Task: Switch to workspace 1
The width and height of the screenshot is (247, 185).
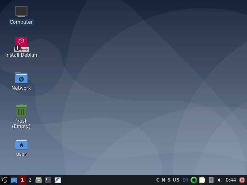Action: pos(22,180)
